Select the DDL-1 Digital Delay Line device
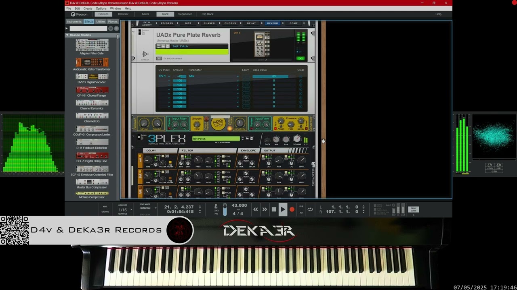This screenshot has height=290, width=517. tap(92, 157)
